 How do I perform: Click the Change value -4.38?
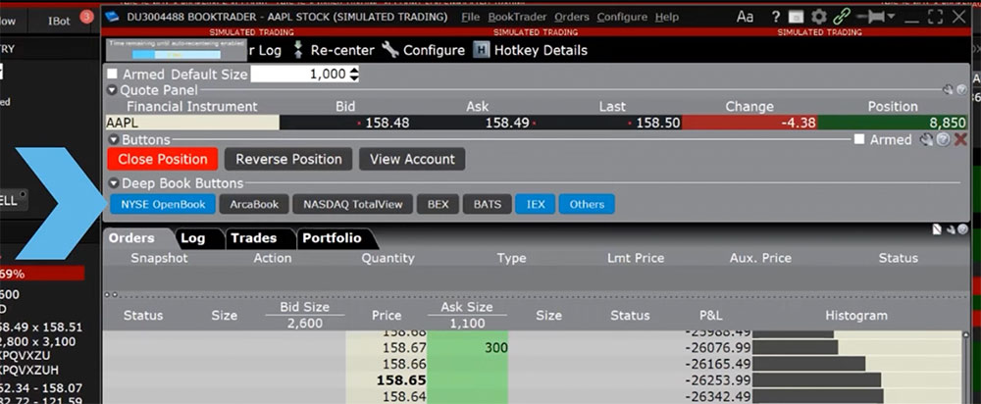click(x=799, y=123)
